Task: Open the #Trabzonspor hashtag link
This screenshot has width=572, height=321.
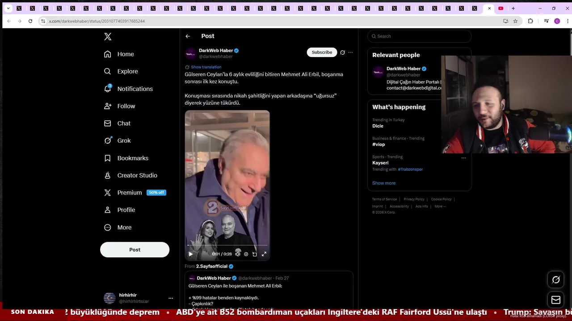Action: 410,169
